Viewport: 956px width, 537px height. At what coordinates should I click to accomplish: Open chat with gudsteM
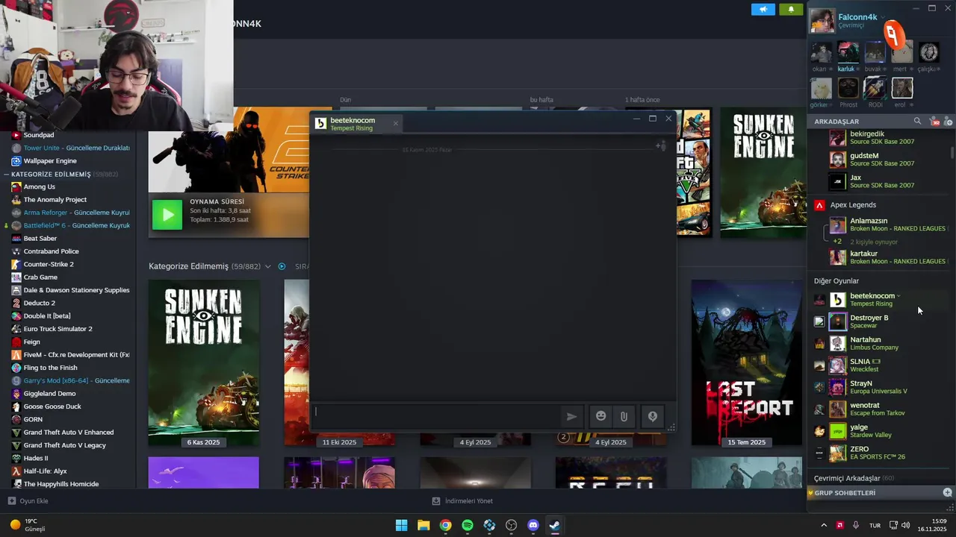(881, 160)
